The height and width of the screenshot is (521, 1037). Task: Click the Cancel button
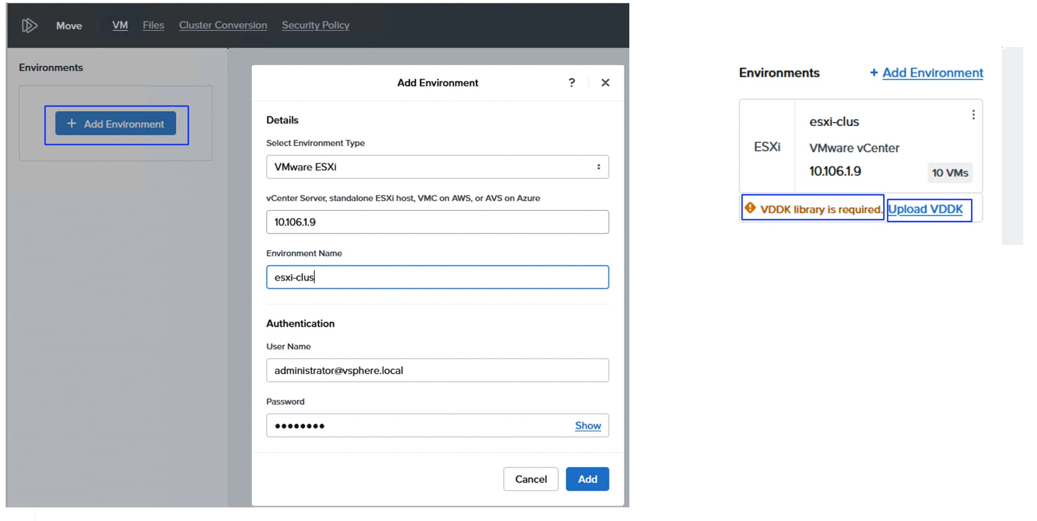(531, 479)
